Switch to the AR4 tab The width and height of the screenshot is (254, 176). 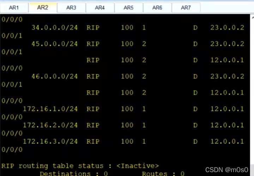pyautogui.click(x=100, y=8)
